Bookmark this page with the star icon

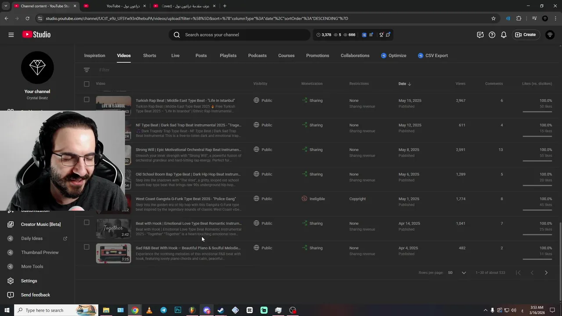tap(494, 18)
